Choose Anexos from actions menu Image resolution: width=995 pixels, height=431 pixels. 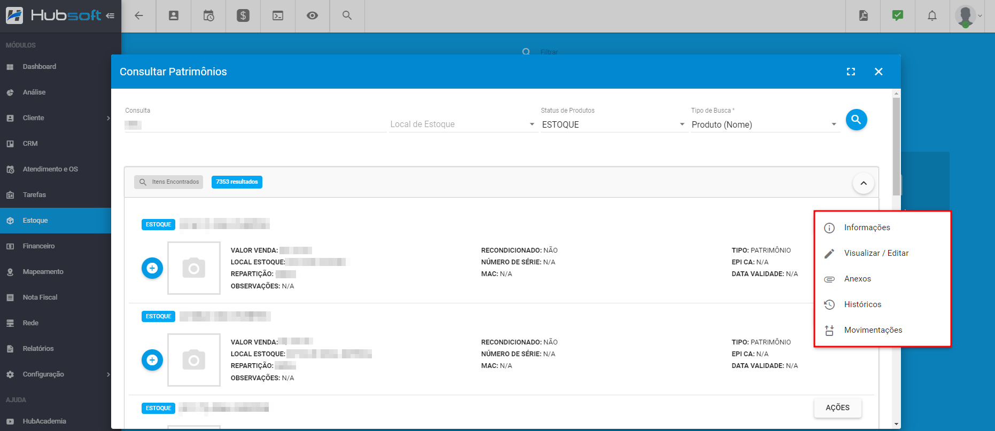click(x=882, y=279)
